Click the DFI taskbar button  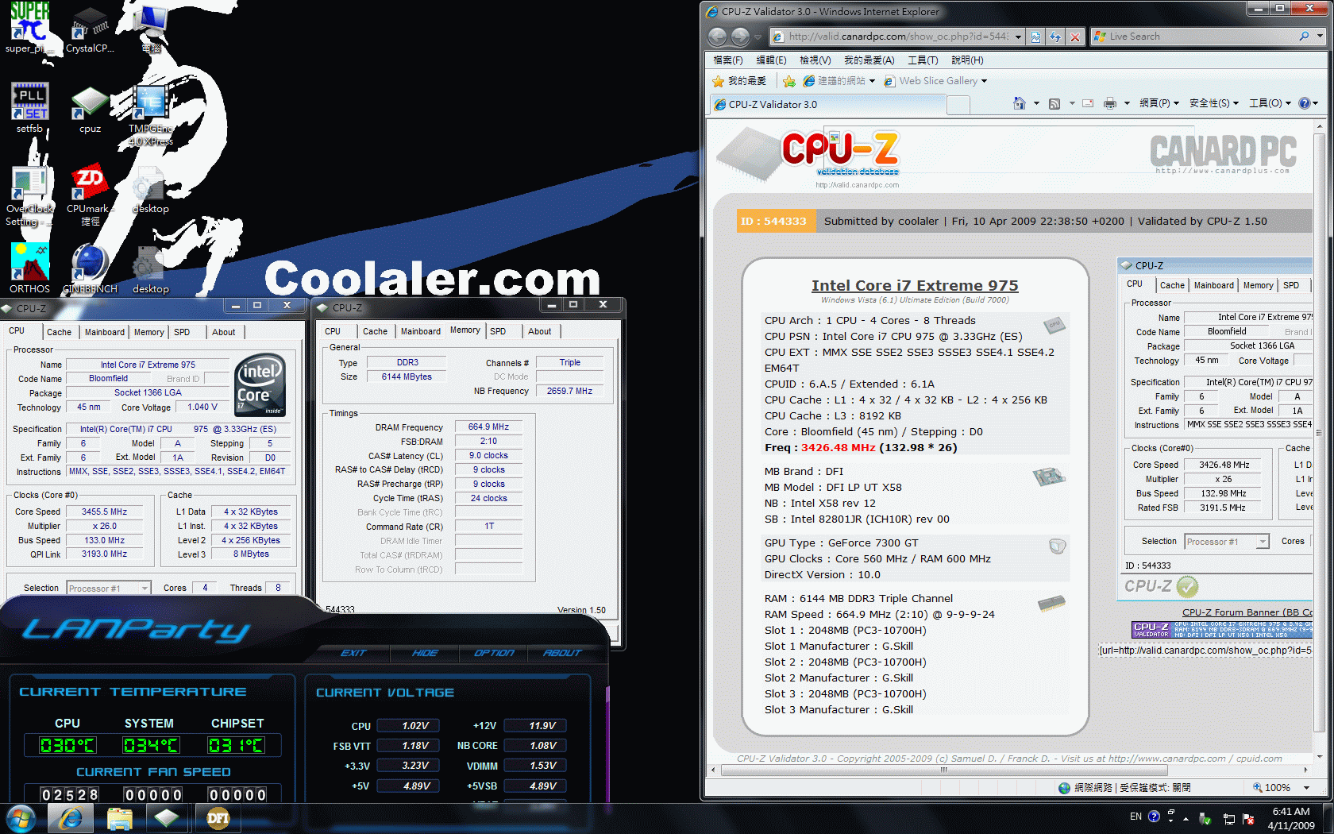pos(218,818)
